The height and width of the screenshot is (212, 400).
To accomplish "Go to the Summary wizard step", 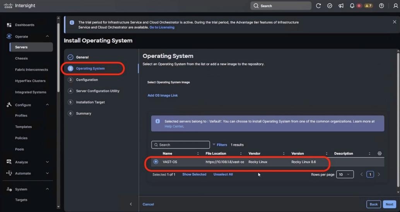I will 80,113.
